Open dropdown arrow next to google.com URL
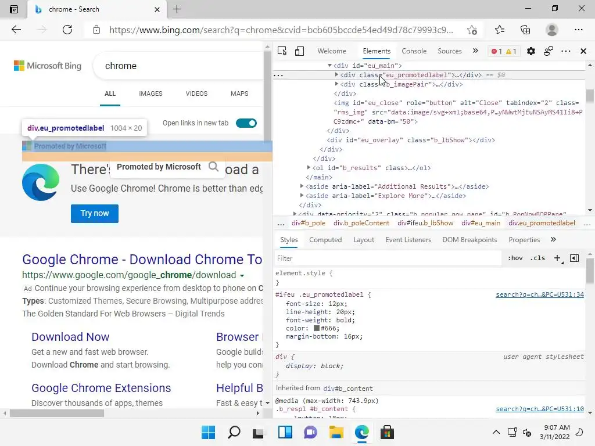 coord(242,276)
